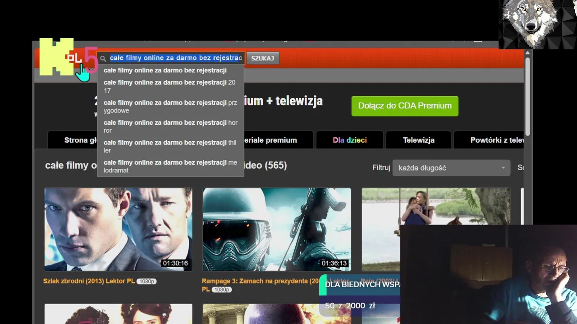Click 'Rampage 3: Zamach na prezydenta' title link
Image resolution: width=577 pixels, height=324 pixels.
tap(261, 281)
